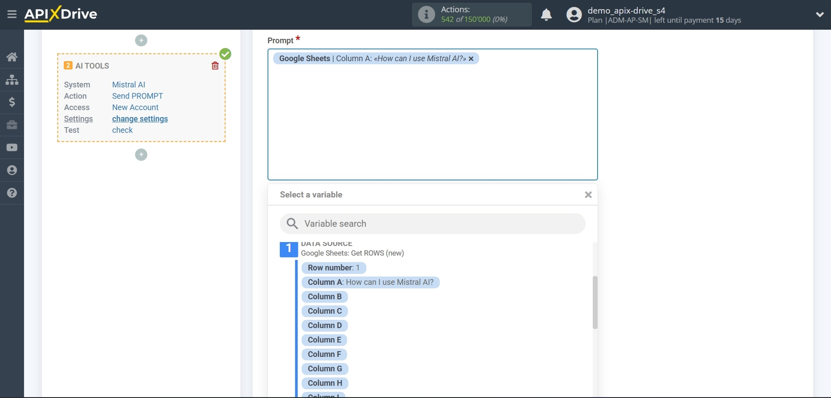The height and width of the screenshot is (398, 831).
Task: Click the ApiXDrive logo
Action: [61, 14]
